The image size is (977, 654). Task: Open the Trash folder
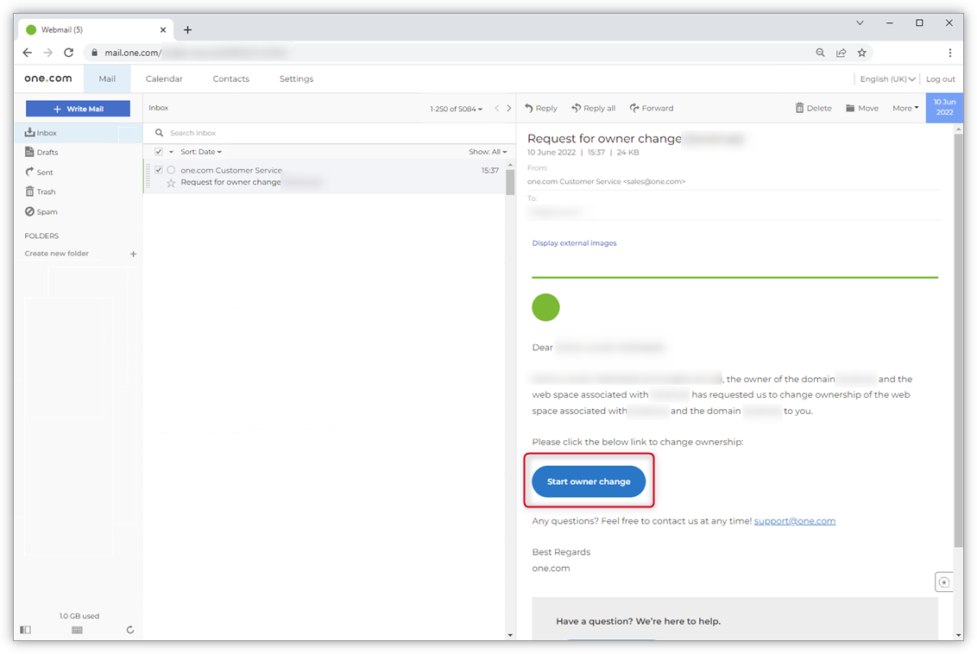(x=41, y=192)
